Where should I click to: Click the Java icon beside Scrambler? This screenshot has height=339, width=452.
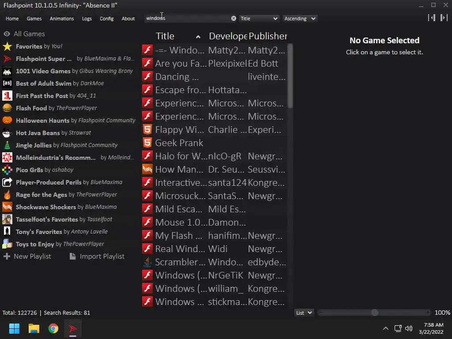(x=147, y=262)
